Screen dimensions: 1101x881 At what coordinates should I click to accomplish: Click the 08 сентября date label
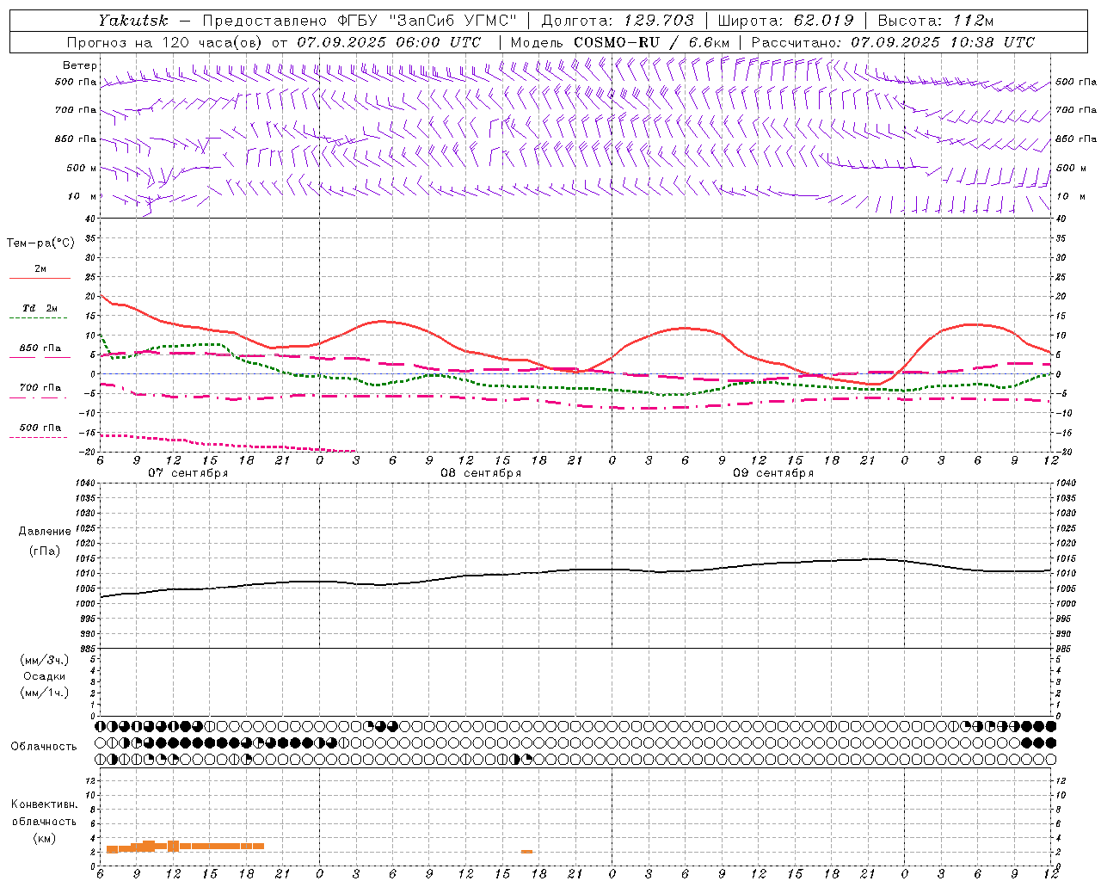tap(481, 473)
